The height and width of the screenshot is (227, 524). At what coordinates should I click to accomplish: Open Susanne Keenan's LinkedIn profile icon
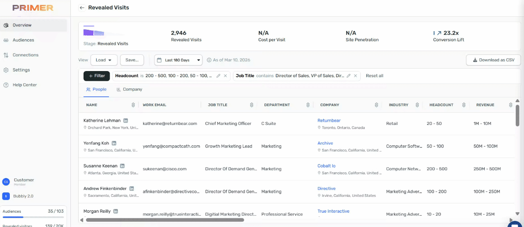click(122, 166)
